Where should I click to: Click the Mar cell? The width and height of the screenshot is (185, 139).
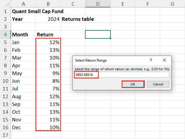[23, 58]
